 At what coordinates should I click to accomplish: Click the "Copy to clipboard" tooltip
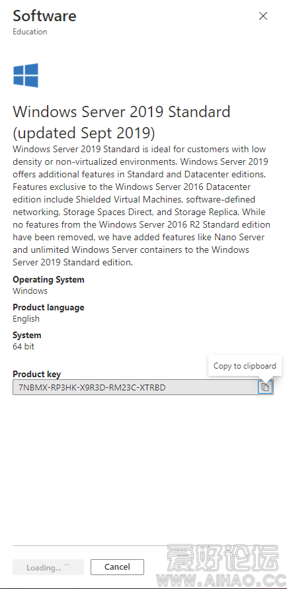[x=245, y=365]
